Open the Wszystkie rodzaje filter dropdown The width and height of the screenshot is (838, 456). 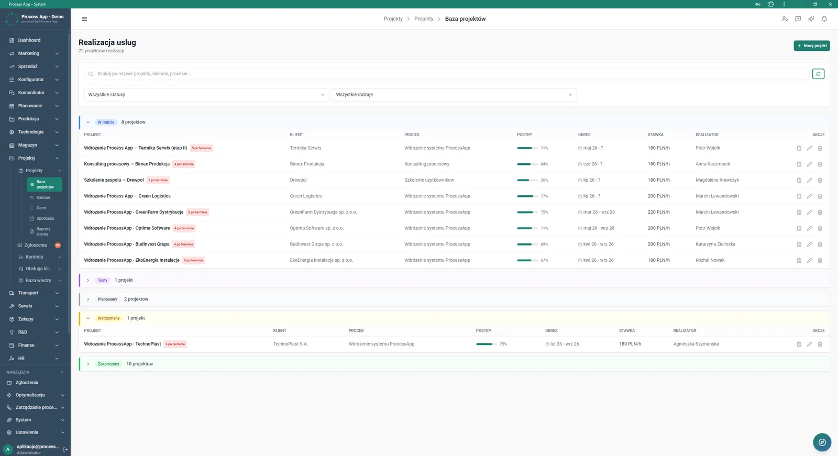point(454,95)
